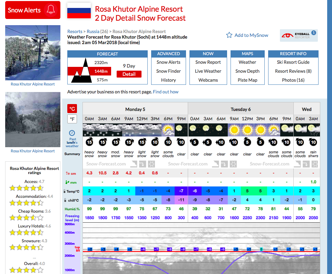The image size is (332, 274).
Task: Click Wed 3AM wind direction icon
Action: tap(313, 142)
